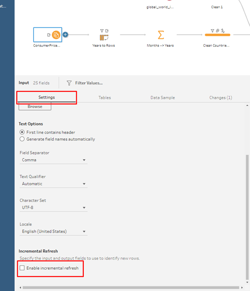Select the Years to Rows pivot icon
The width and height of the screenshot is (250, 291).
pos(104,38)
